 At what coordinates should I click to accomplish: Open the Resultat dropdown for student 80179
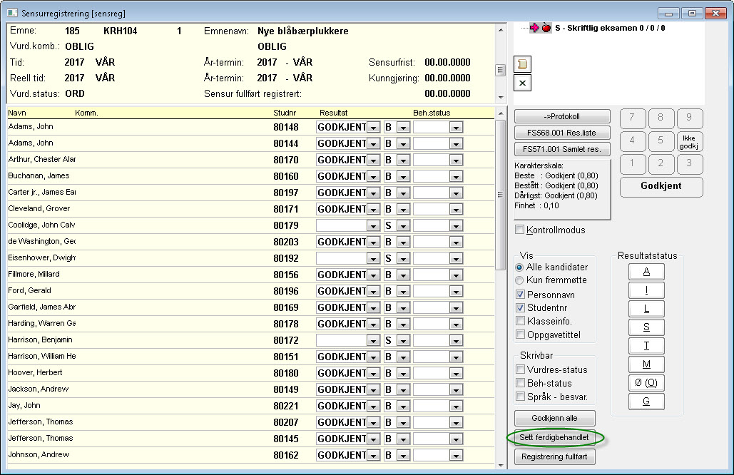(373, 226)
